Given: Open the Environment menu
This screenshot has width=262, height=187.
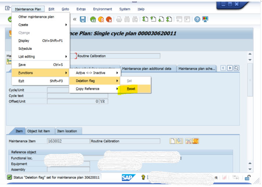Looking at the screenshot, I should (x=102, y=9).
